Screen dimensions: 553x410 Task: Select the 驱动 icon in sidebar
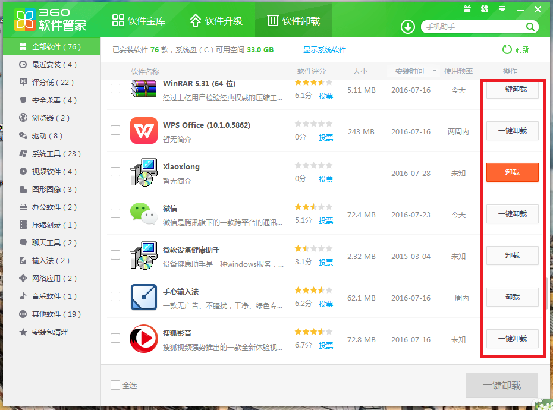click(23, 135)
